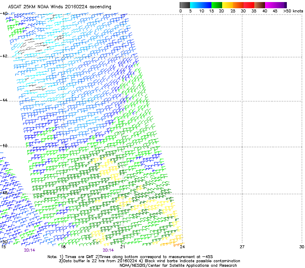The height and width of the screenshot is (268, 305).
Task: Click the cyan-to-blue 5–15 knots legend segment
Action: pos(201,5)
